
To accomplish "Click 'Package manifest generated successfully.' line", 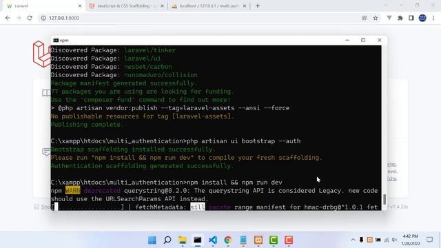I will click(x=124, y=83).
